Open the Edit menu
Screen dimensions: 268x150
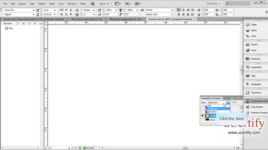pos(13,4)
